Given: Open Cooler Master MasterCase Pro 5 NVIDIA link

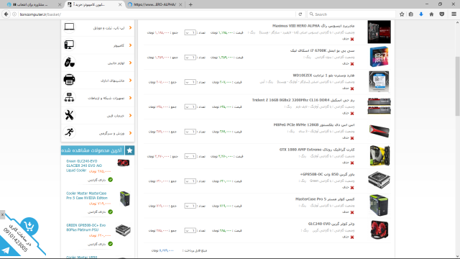Looking at the screenshot, I should (86, 196).
